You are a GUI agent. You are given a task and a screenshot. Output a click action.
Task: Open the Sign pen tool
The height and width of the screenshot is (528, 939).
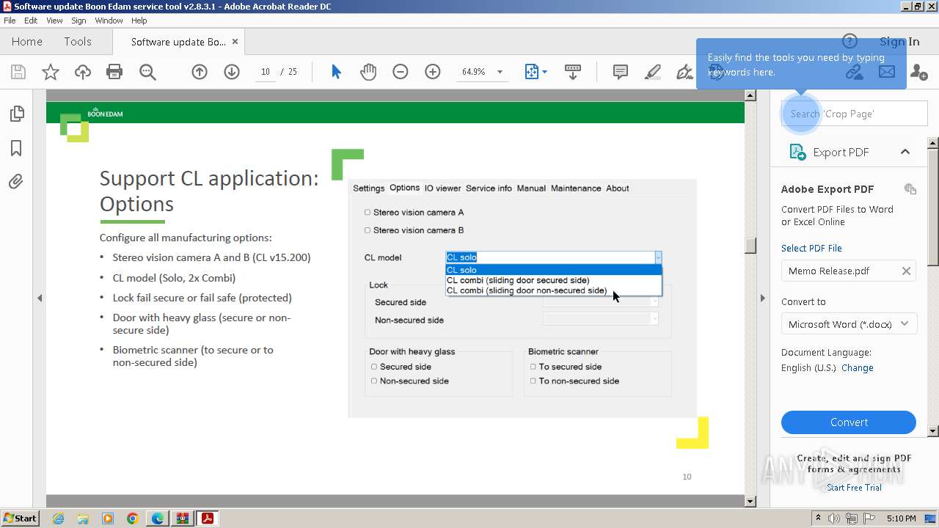pos(684,72)
